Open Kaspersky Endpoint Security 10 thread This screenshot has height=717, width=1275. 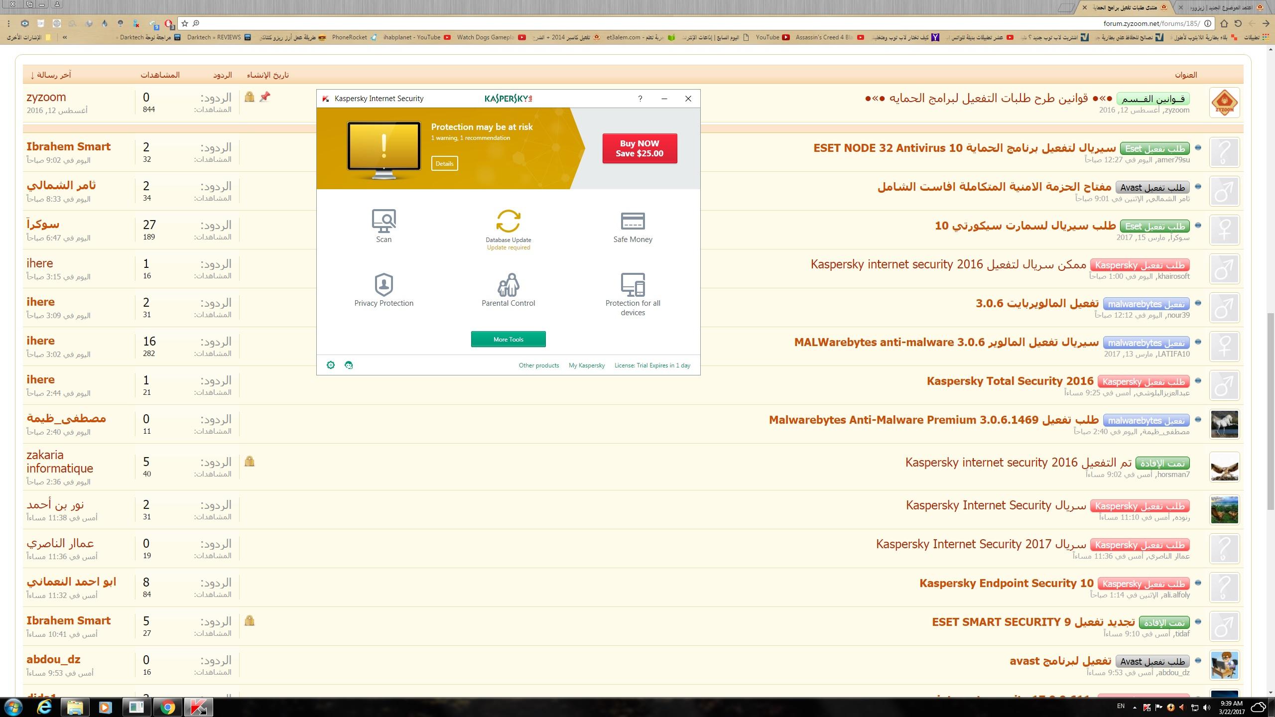[x=1007, y=583]
